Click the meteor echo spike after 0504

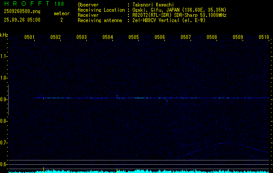click(x=117, y=95)
